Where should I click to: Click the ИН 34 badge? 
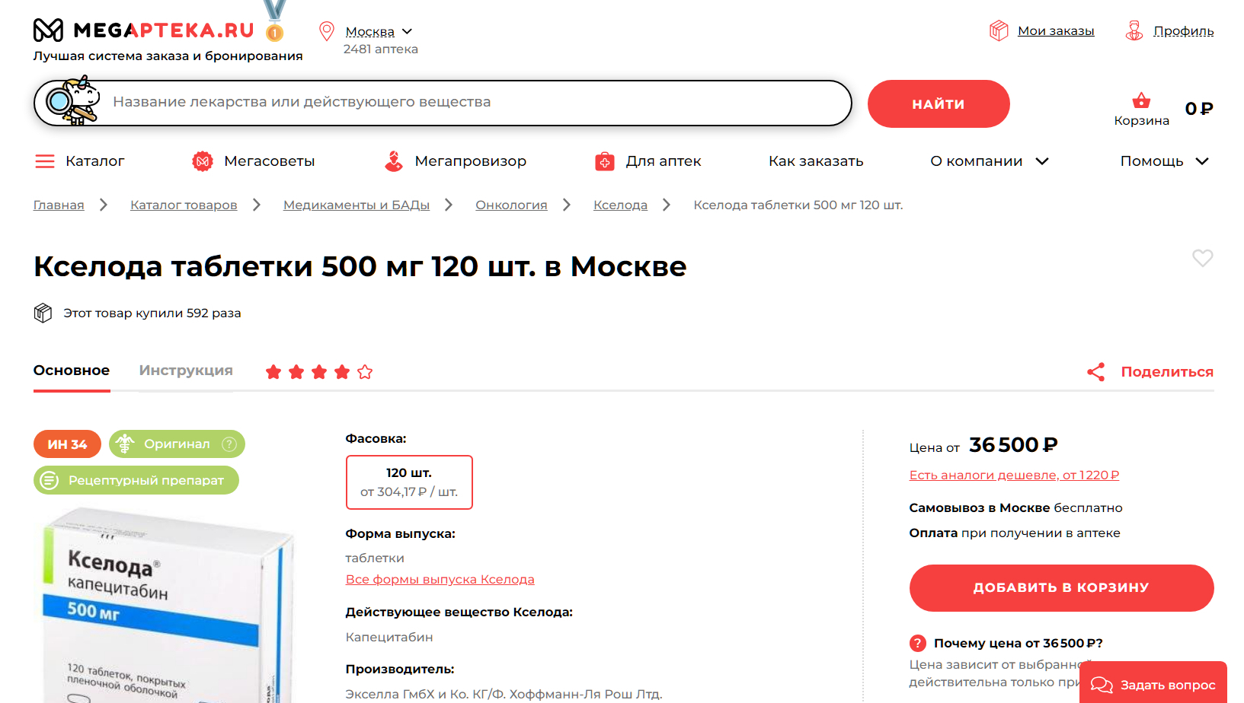[x=67, y=444]
